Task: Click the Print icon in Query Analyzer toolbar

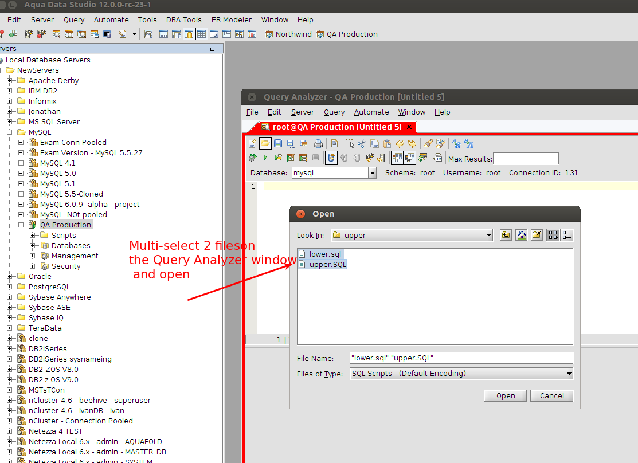Action: (318, 143)
